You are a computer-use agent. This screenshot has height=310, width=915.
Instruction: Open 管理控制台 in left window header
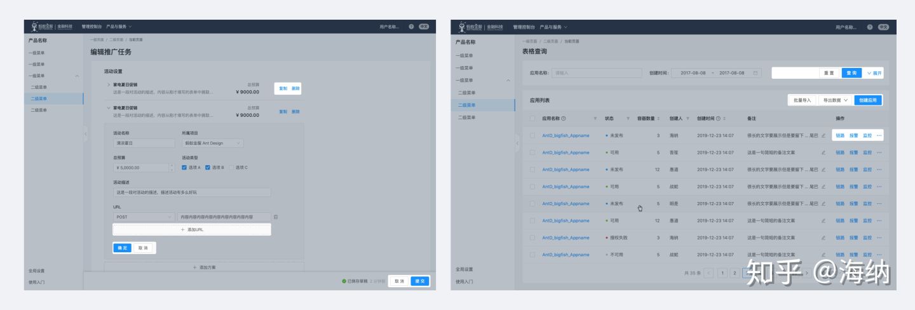click(91, 27)
